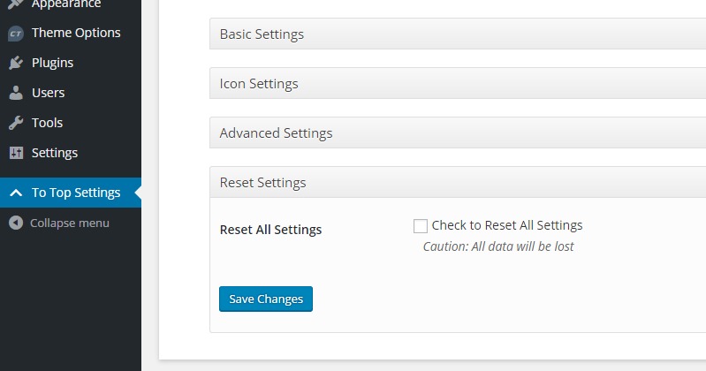
Task: Click the Users person icon
Action: [16, 93]
